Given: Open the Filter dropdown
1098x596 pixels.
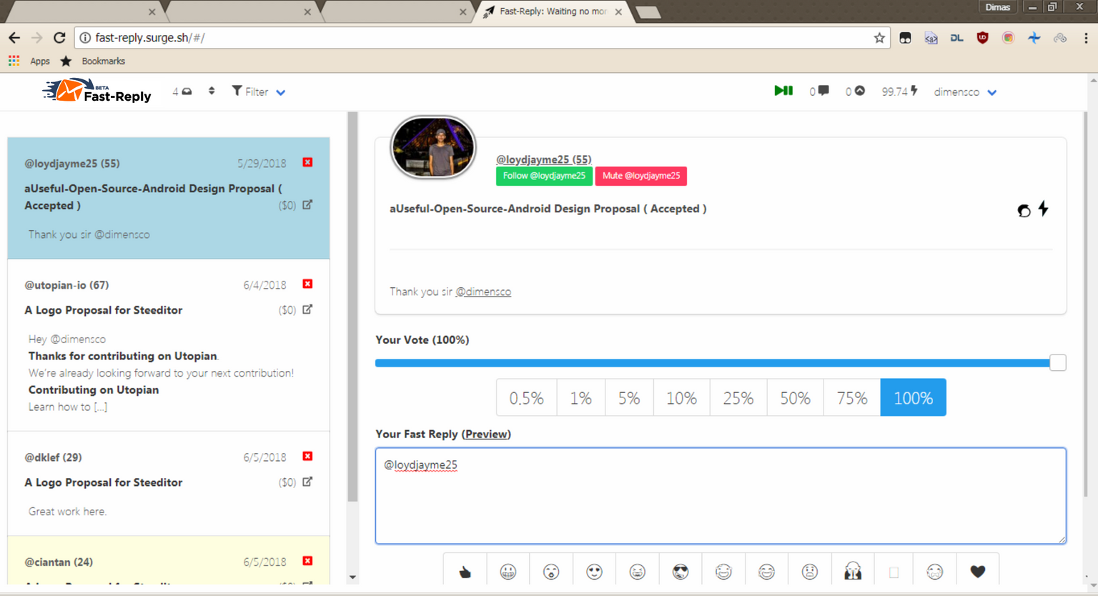Looking at the screenshot, I should [x=258, y=91].
